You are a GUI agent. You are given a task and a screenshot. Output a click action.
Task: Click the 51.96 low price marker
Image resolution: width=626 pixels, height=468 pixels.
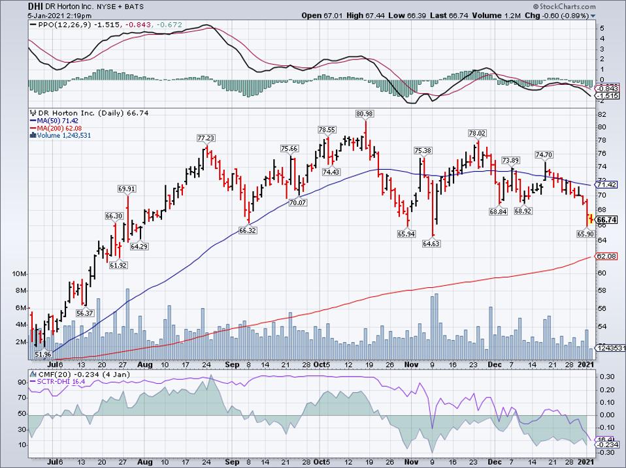point(42,354)
